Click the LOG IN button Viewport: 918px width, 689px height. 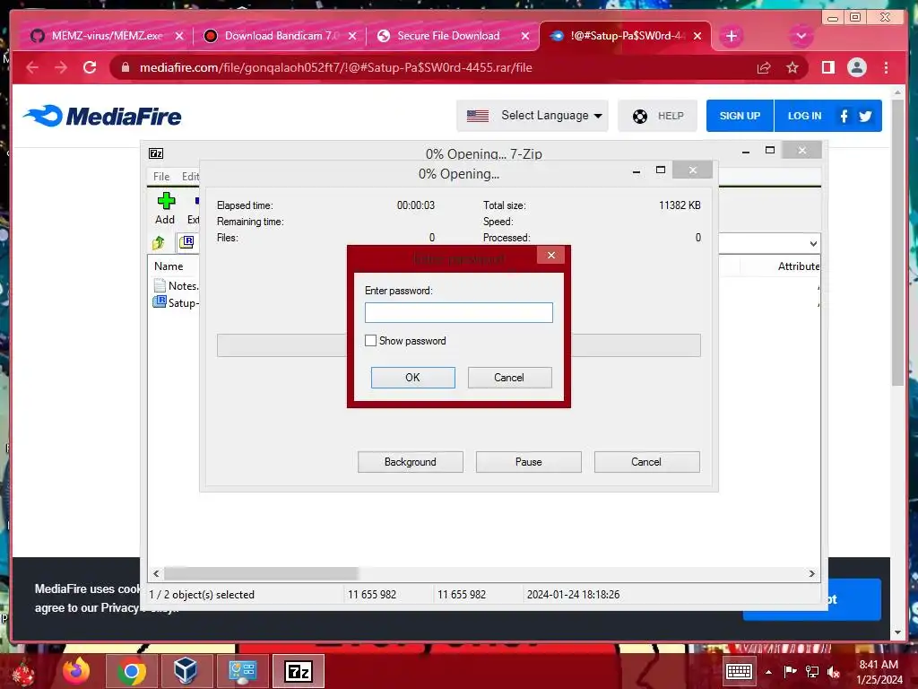(x=804, y=116)
